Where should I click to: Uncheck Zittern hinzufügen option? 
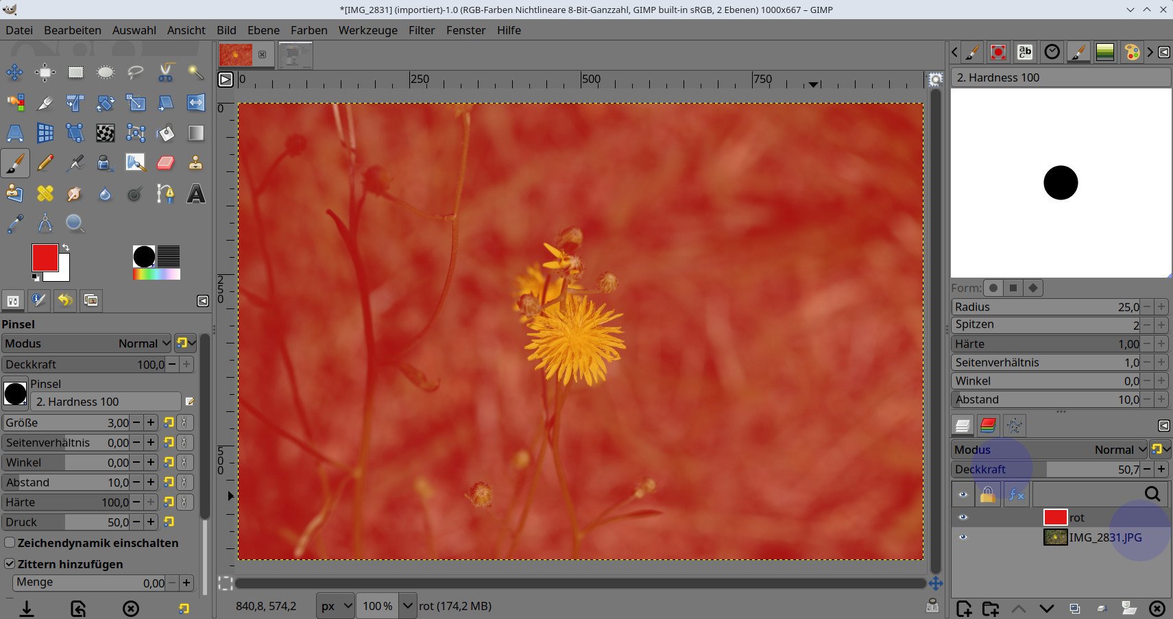[x=10, y=564]
